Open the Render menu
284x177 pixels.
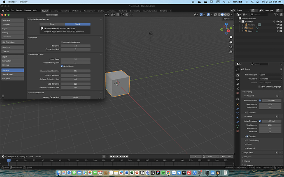pyautogui.click(x=19, y=11)
